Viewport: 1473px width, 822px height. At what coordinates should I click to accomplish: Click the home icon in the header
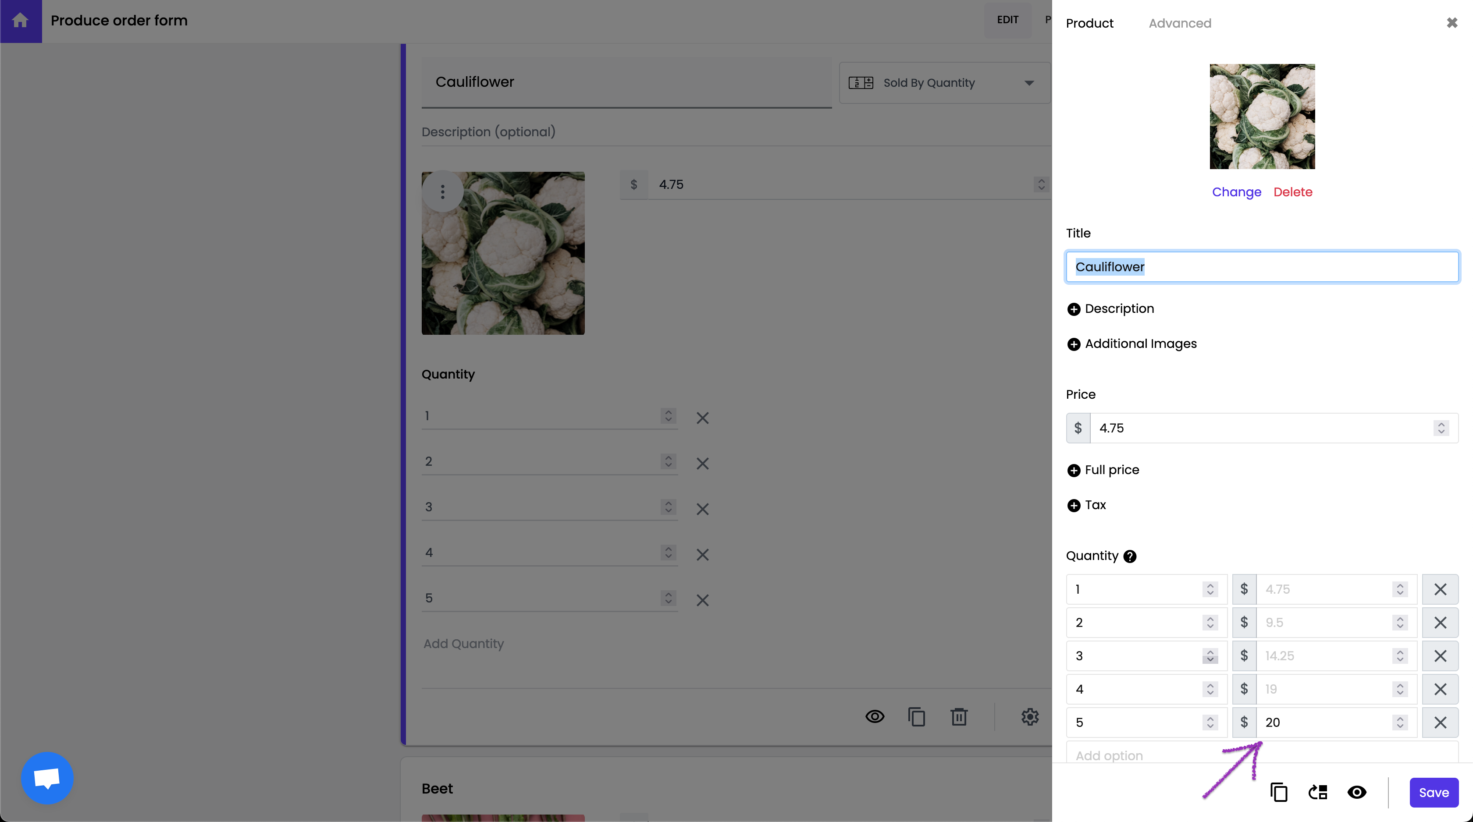(21, 21)
